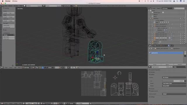Click Assign material button
The height and width of the screenshot is (105, 187).
click(x=155, y=64)
